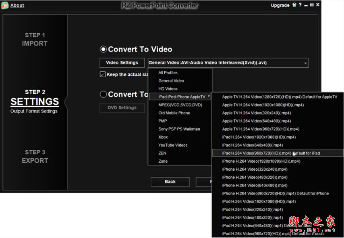Viewport: 344px width, 238px height.
Task: Close the RZ PowerPoint Converter window
Action: (317, 4)
